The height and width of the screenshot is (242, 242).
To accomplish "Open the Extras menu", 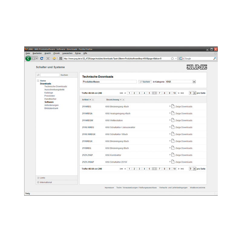I will tap(78, 53).
